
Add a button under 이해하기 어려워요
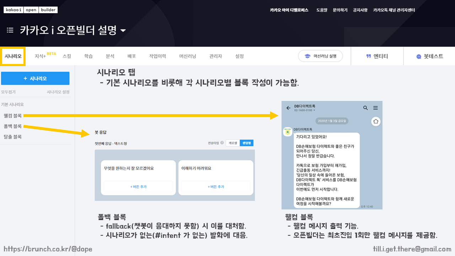click(216, 187)
